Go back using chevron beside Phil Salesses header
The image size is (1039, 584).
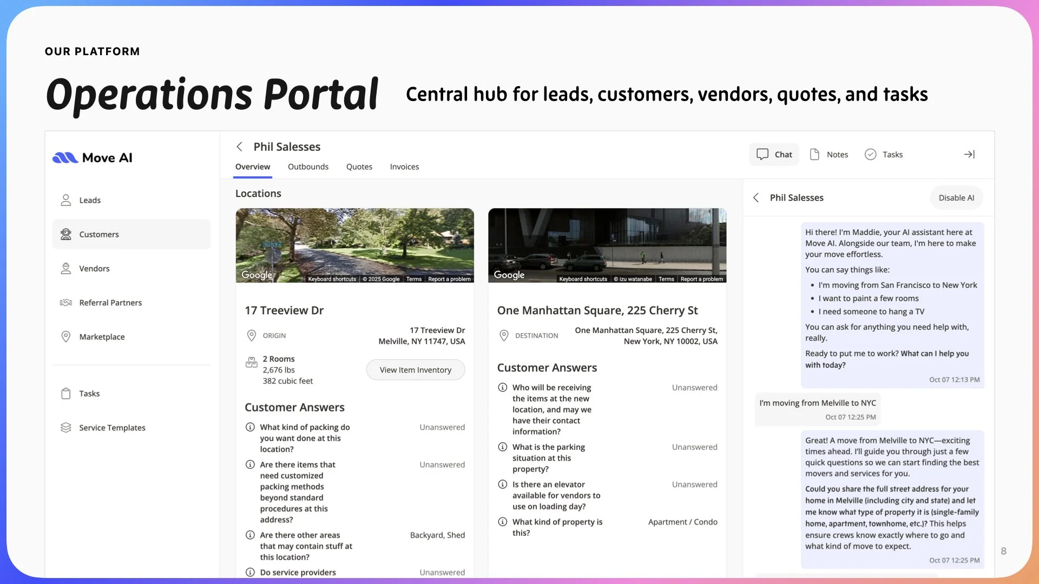(239, 147)
